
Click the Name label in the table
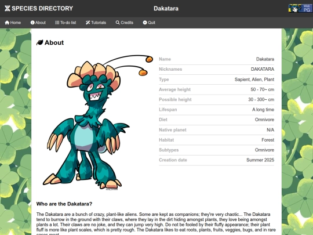[x=165, y=59]
